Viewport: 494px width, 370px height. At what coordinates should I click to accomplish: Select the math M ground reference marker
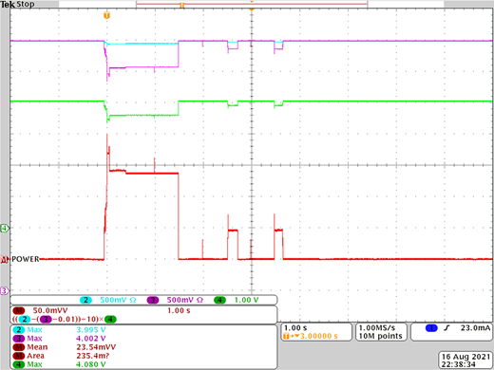click(4, 259)
